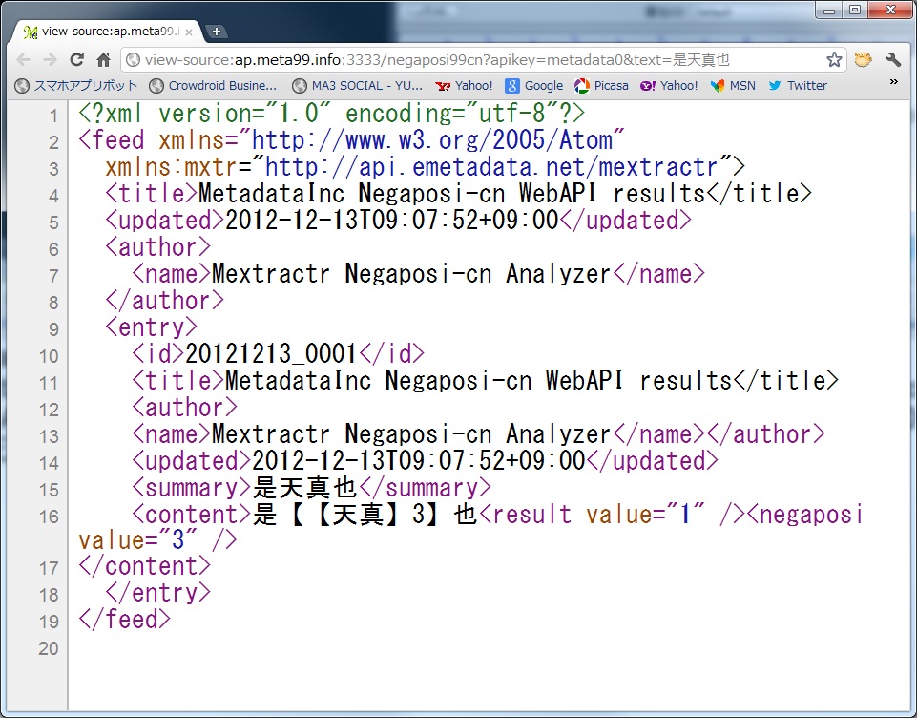The image size is (917, 718).
Task: Click the Twitter bird favicon
Action: [x=775, y=85]
